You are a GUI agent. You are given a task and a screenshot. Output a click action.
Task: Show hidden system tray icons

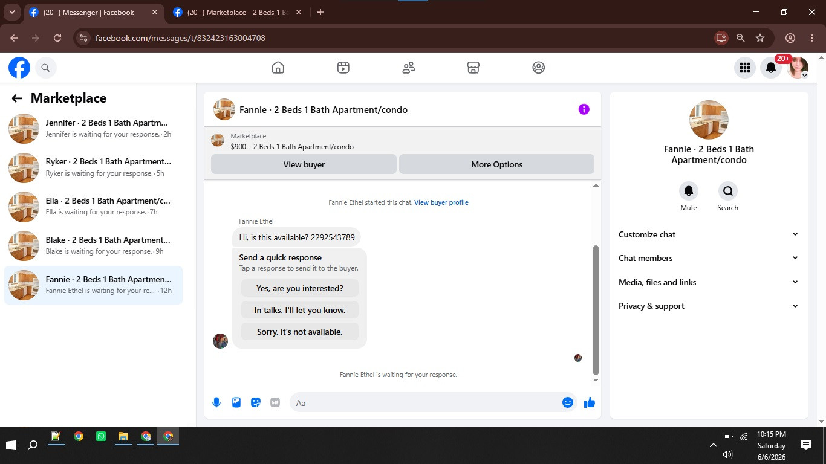tap(714, 445)
